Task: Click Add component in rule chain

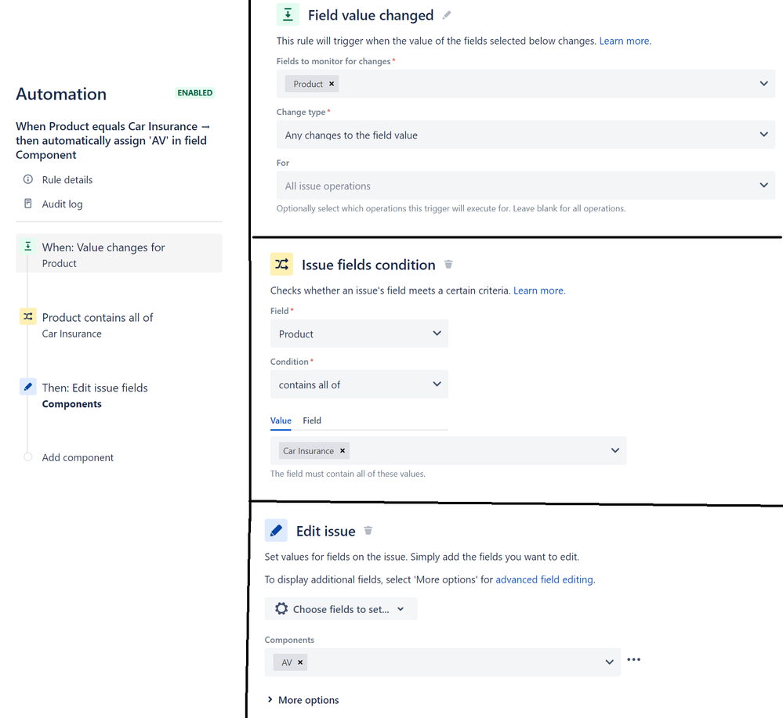Action: tap(78, 457)
